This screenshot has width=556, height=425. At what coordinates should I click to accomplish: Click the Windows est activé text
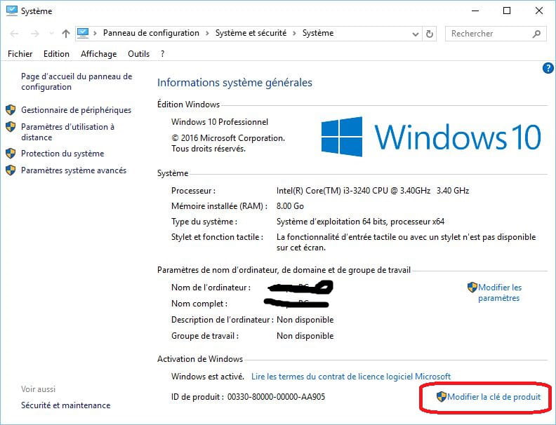click(208, 377)
